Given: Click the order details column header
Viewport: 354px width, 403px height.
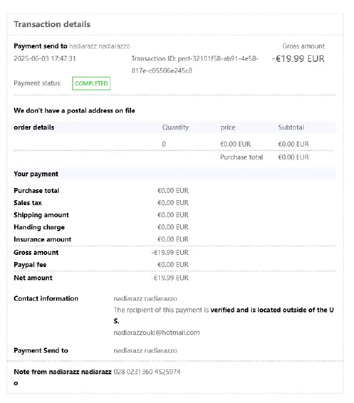Looking at the screenshot, I should (34, 127).
